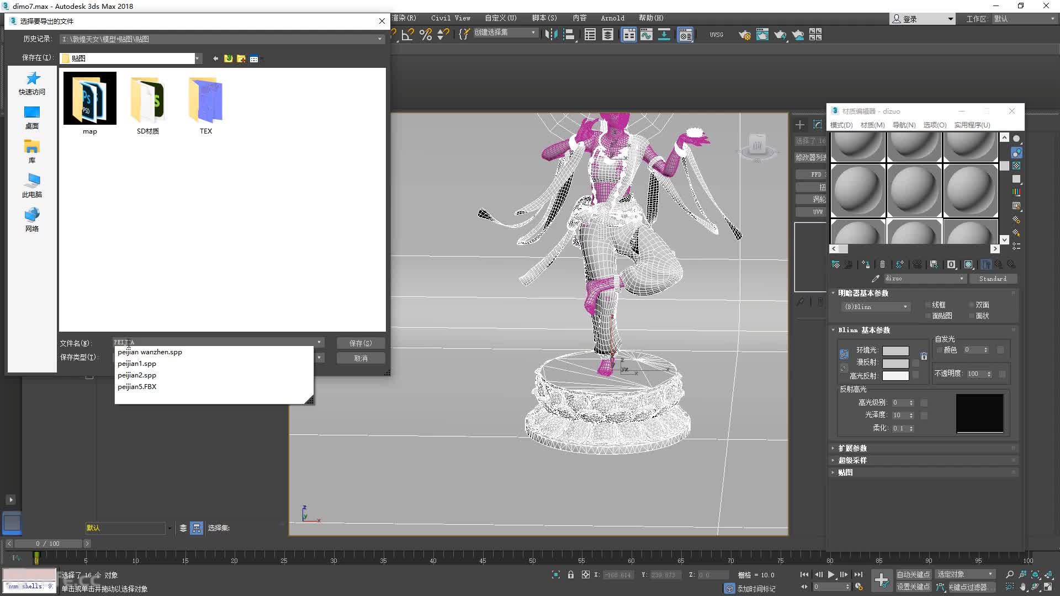Toggle Layer Explorer icon
Image resolution: width=1060 pixels, height=596 pixels.
tap(608, 35)
